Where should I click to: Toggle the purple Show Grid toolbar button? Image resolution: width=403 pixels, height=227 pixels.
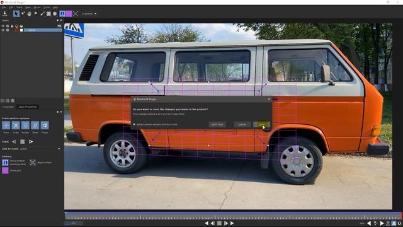(69, 14)
